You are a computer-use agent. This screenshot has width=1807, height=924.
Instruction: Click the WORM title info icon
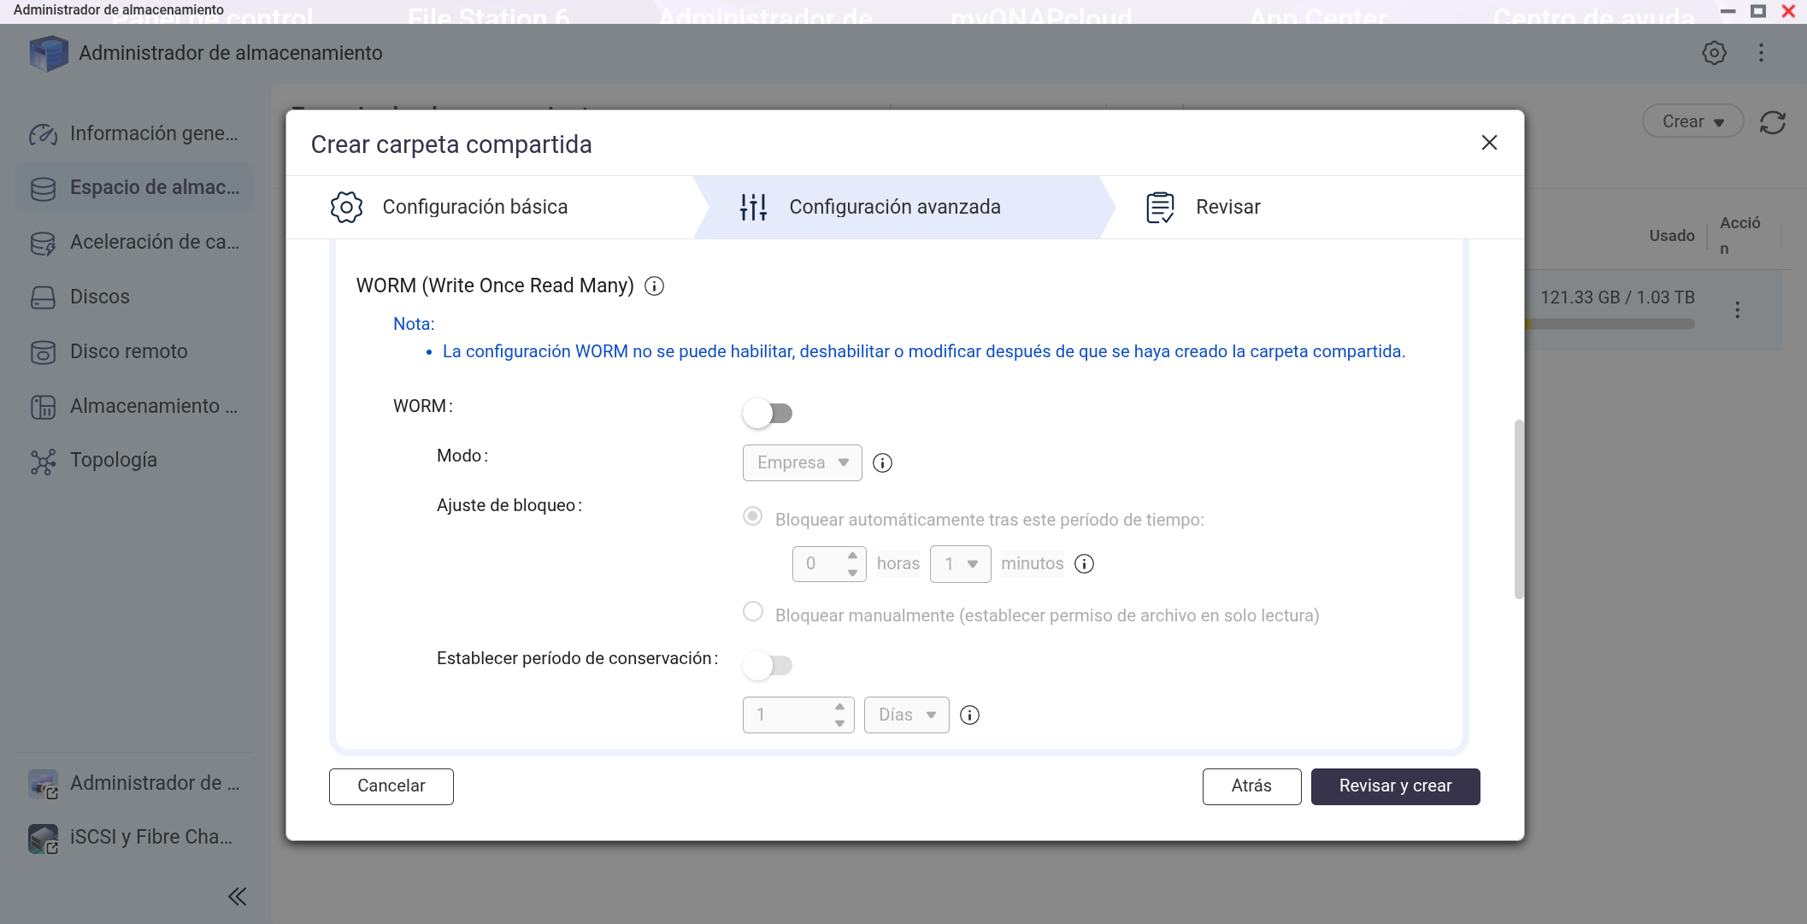(x=654, y=286)
